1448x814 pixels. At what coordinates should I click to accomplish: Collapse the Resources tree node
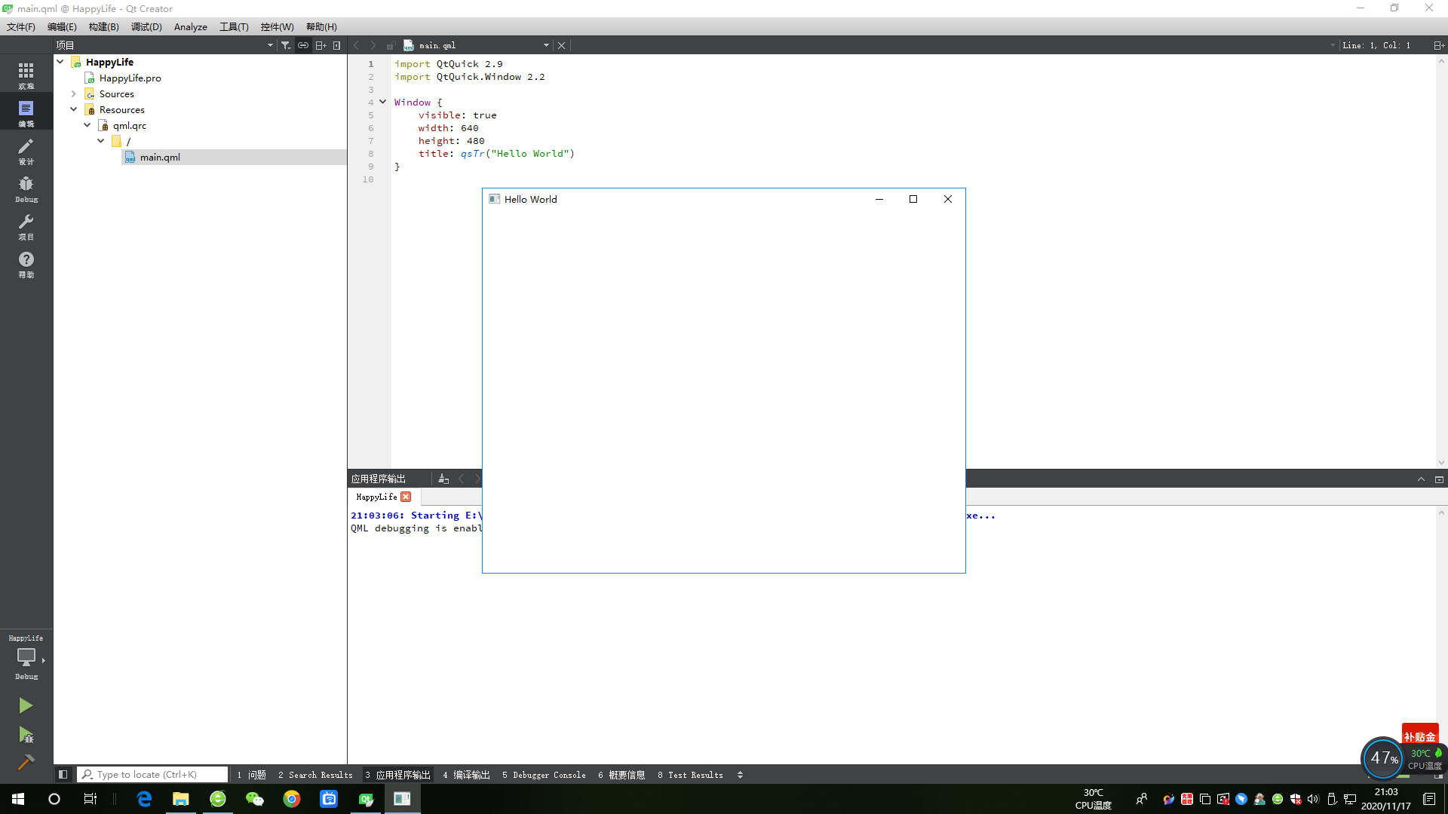click(x=74, y=110)
